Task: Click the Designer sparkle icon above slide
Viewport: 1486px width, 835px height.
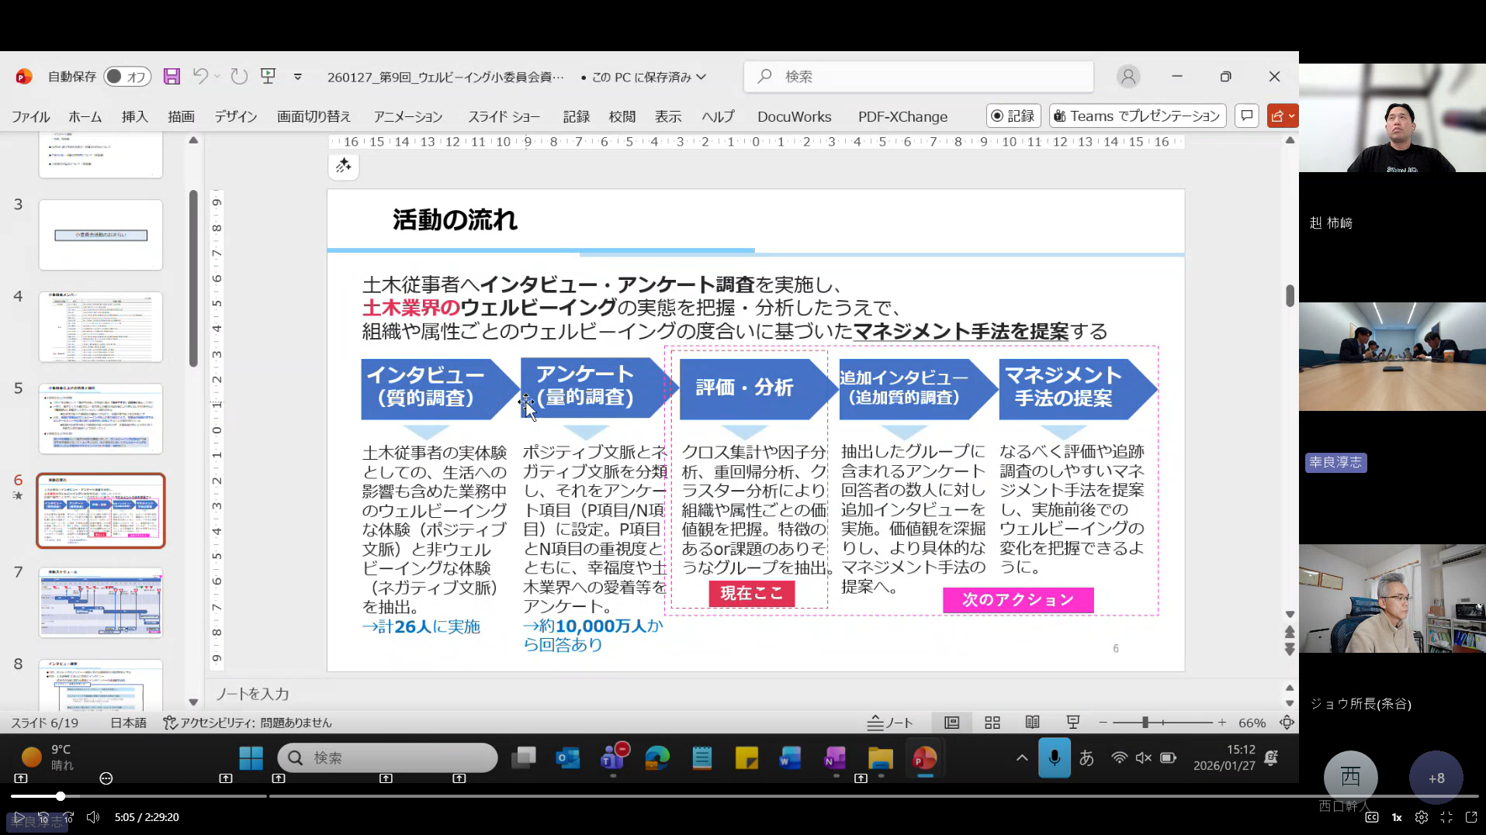Action: [x=343, y=166]
